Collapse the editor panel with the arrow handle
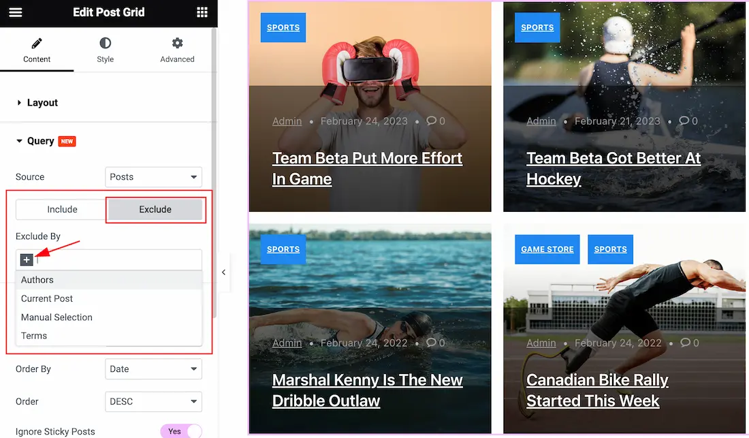The image size is (749, 438). coord(223,272)
